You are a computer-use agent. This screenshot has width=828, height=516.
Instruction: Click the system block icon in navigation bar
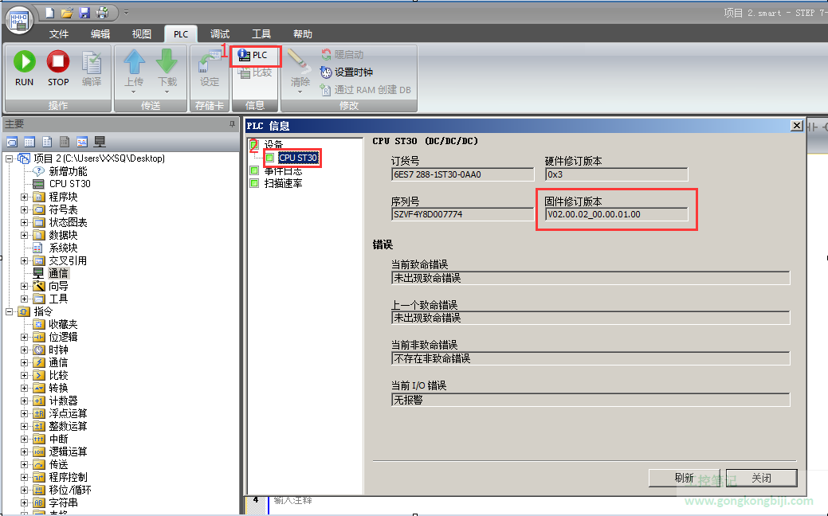pos(65,142)
